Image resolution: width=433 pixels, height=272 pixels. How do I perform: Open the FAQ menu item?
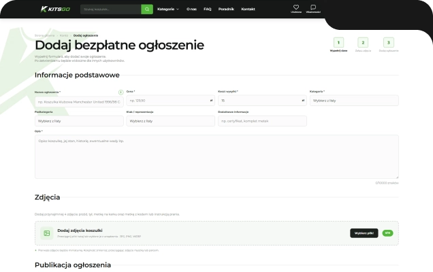208,9
